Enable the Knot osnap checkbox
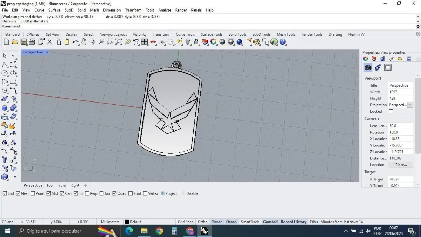 (x=131, y=193)
